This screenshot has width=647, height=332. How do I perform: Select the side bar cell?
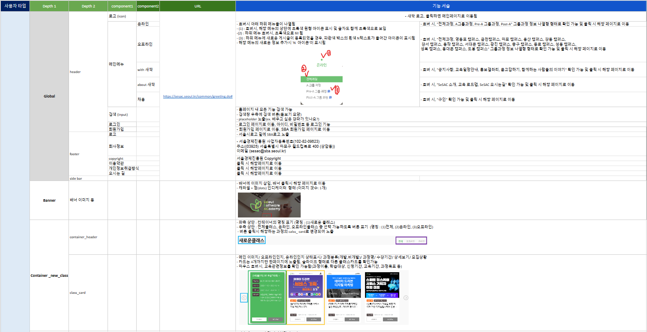click(x=88, y=178)
